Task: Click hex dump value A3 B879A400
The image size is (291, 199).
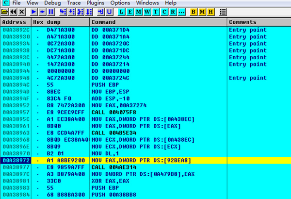Action: (x=66, y=174)
